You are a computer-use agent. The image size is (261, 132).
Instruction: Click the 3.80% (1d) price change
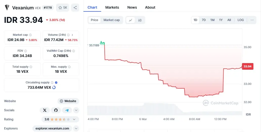[55, 20]
